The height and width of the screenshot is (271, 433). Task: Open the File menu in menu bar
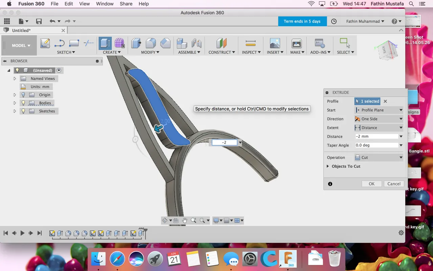click(54, 4)
